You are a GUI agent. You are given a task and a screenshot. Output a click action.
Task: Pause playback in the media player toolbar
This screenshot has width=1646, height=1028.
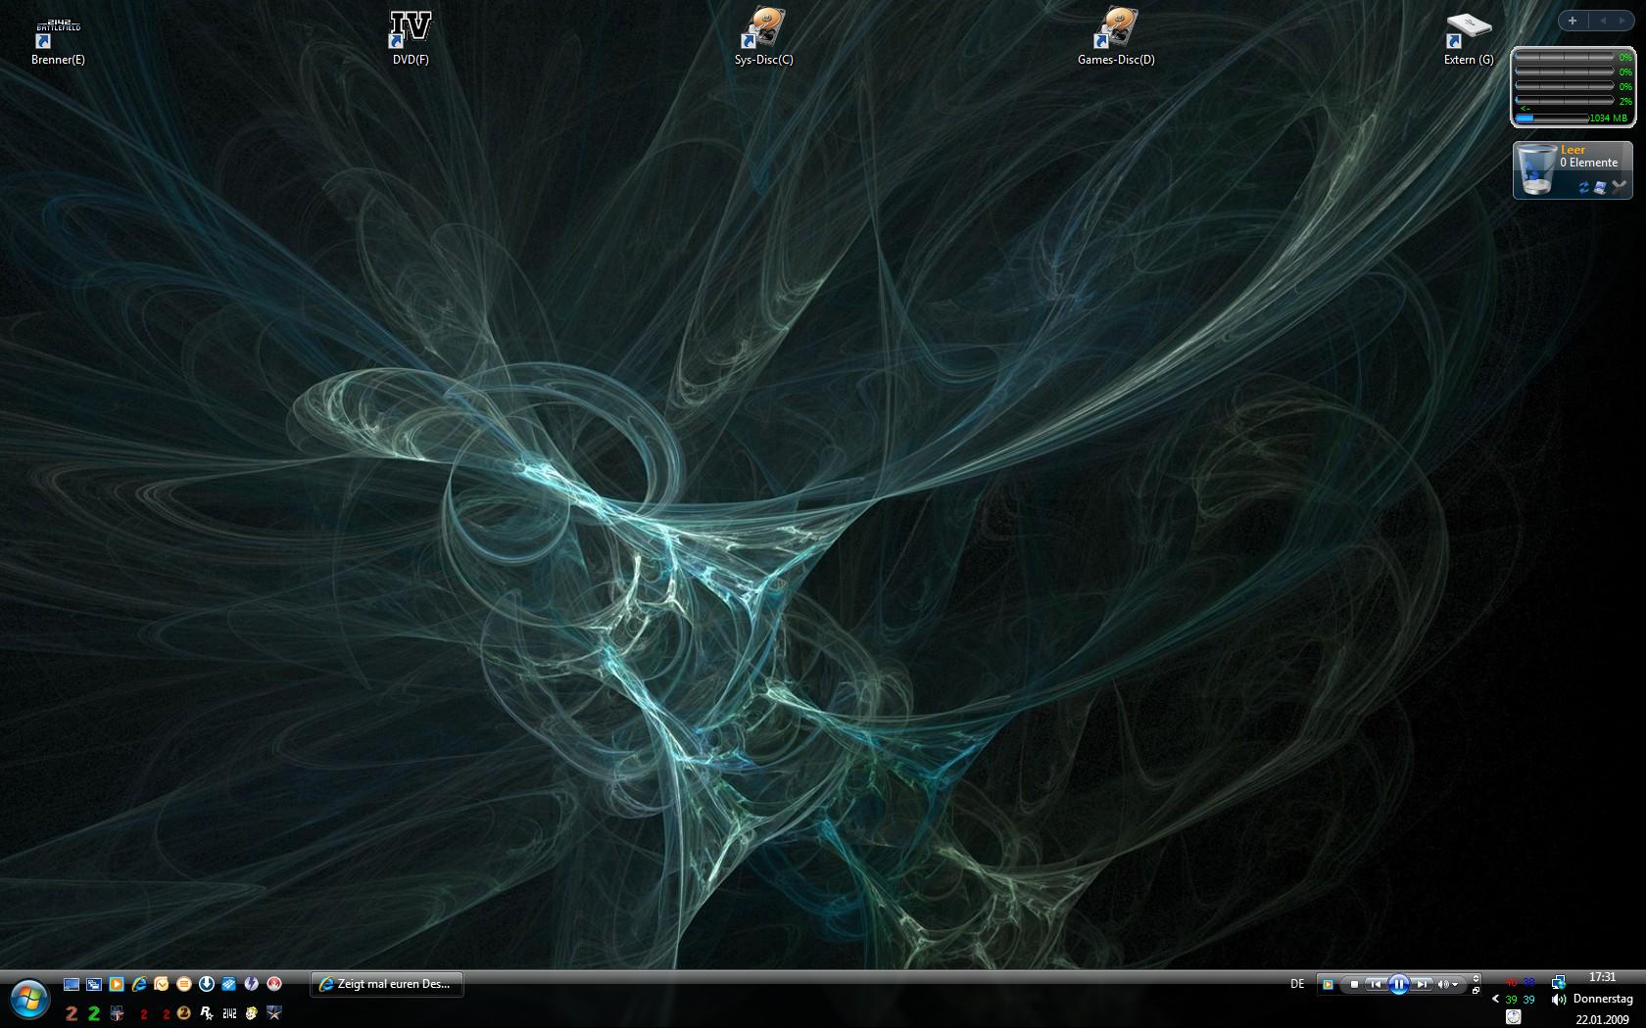[1399, 984]
